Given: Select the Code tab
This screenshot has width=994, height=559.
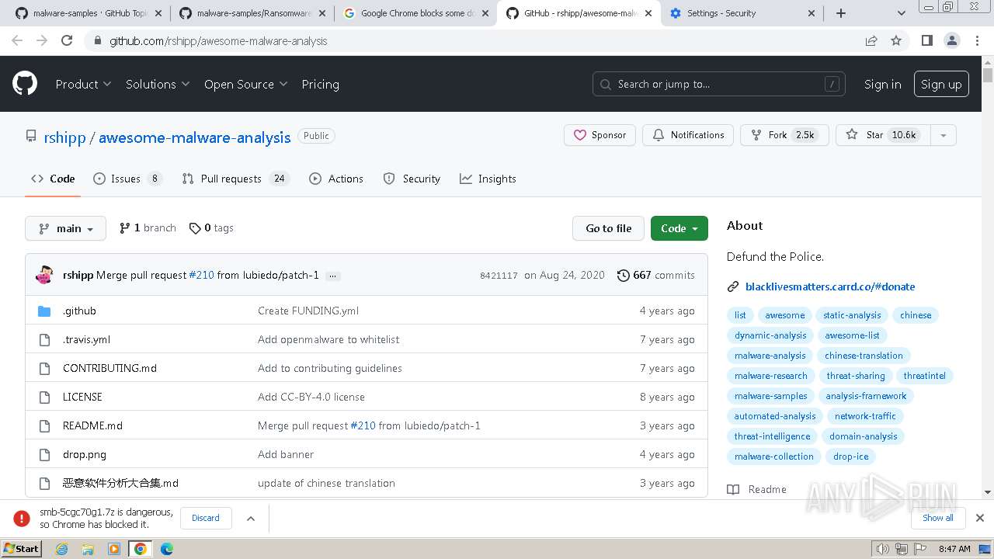Looking at the screenshot, I should coord(53,179).
